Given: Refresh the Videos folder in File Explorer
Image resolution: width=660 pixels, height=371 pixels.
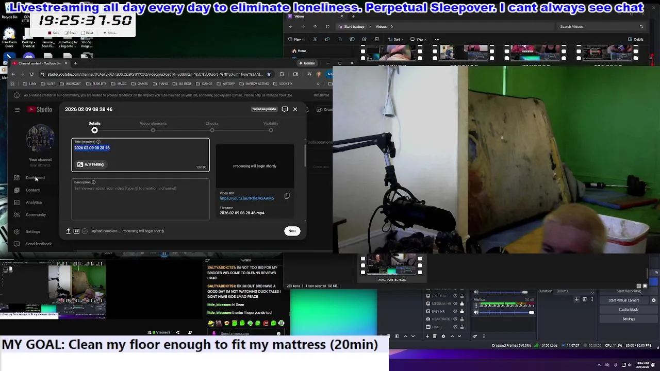Looking at the screenshot, I should (x=327, y=26).
